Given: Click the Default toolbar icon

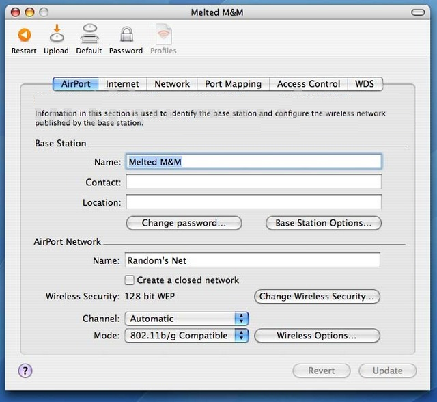Looking at the screenshot, I should coord(89,33).
